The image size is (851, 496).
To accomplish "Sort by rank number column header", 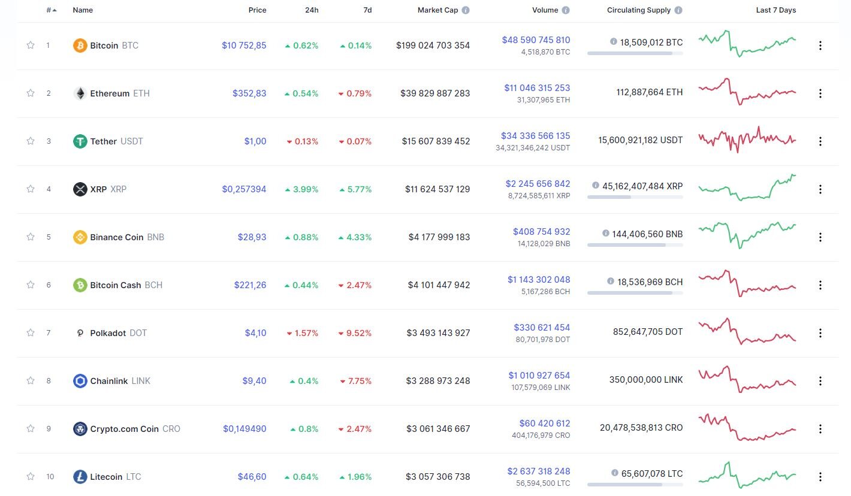I will (52, 10).
